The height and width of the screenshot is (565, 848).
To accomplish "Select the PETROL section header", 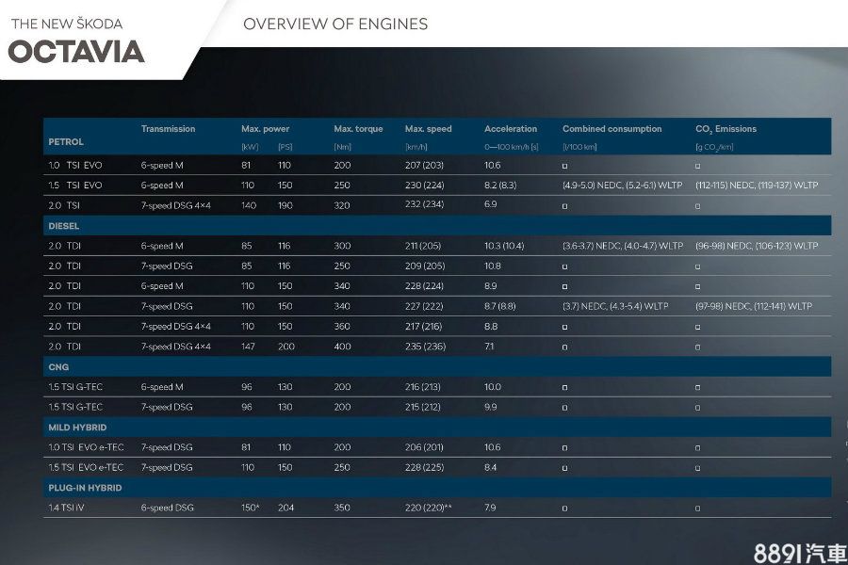I will coord(66,141).
